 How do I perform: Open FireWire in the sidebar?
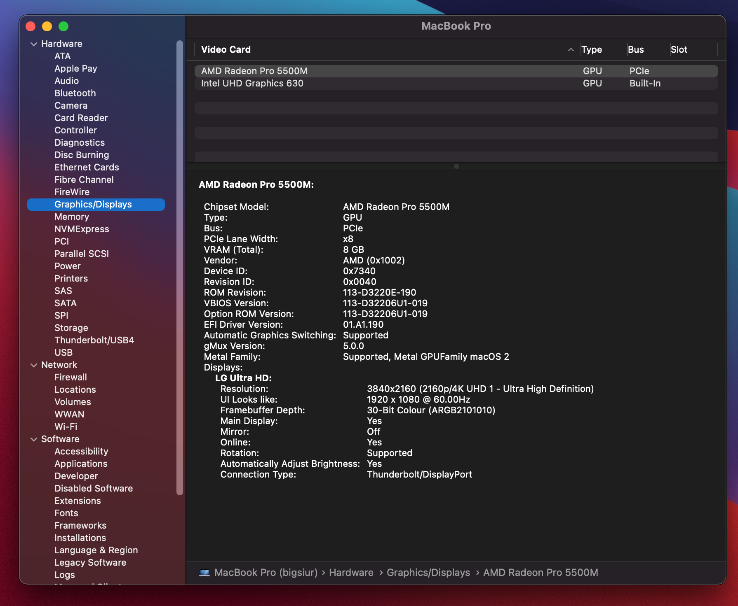[x=72, y=192]
